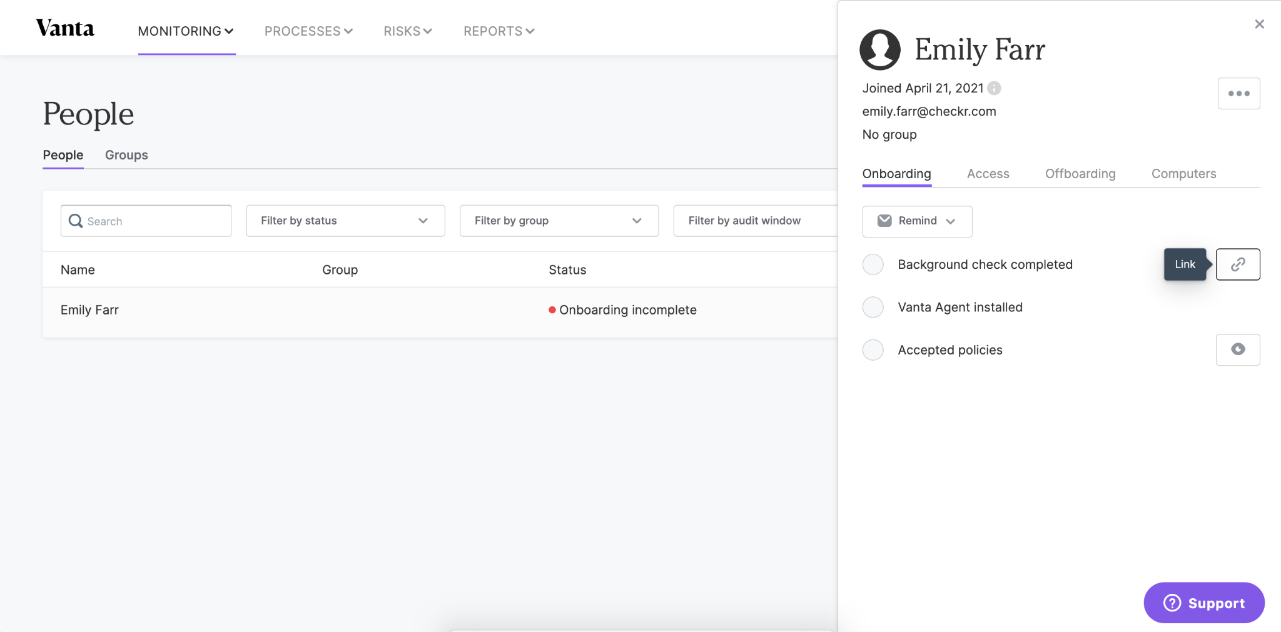Screen dimensions: 1281x632
Task: Toggle Background check completed circle
Action: click(x=873, y=264)
